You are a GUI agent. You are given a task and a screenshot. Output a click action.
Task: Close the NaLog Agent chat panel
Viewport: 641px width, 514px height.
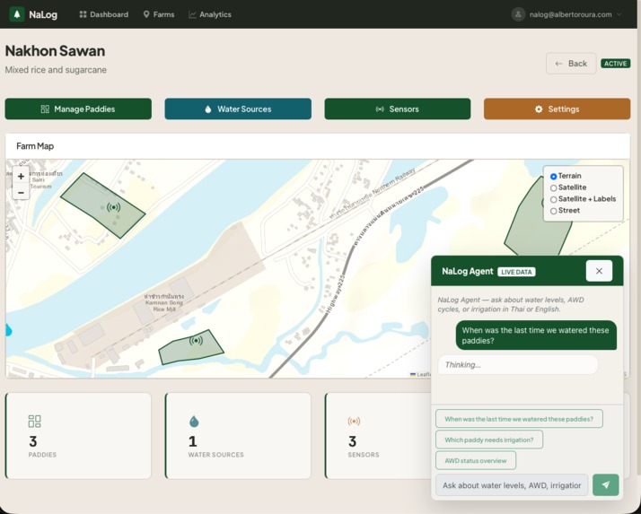pos(599,271)
